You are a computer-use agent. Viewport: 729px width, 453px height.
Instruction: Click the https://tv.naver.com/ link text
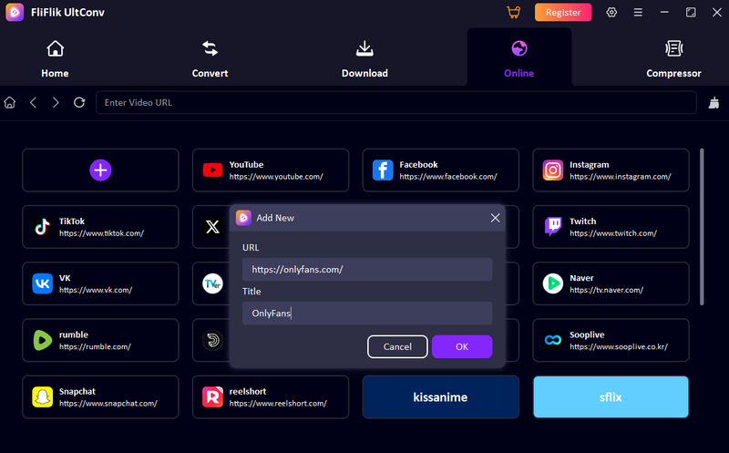tap(606, 290)
